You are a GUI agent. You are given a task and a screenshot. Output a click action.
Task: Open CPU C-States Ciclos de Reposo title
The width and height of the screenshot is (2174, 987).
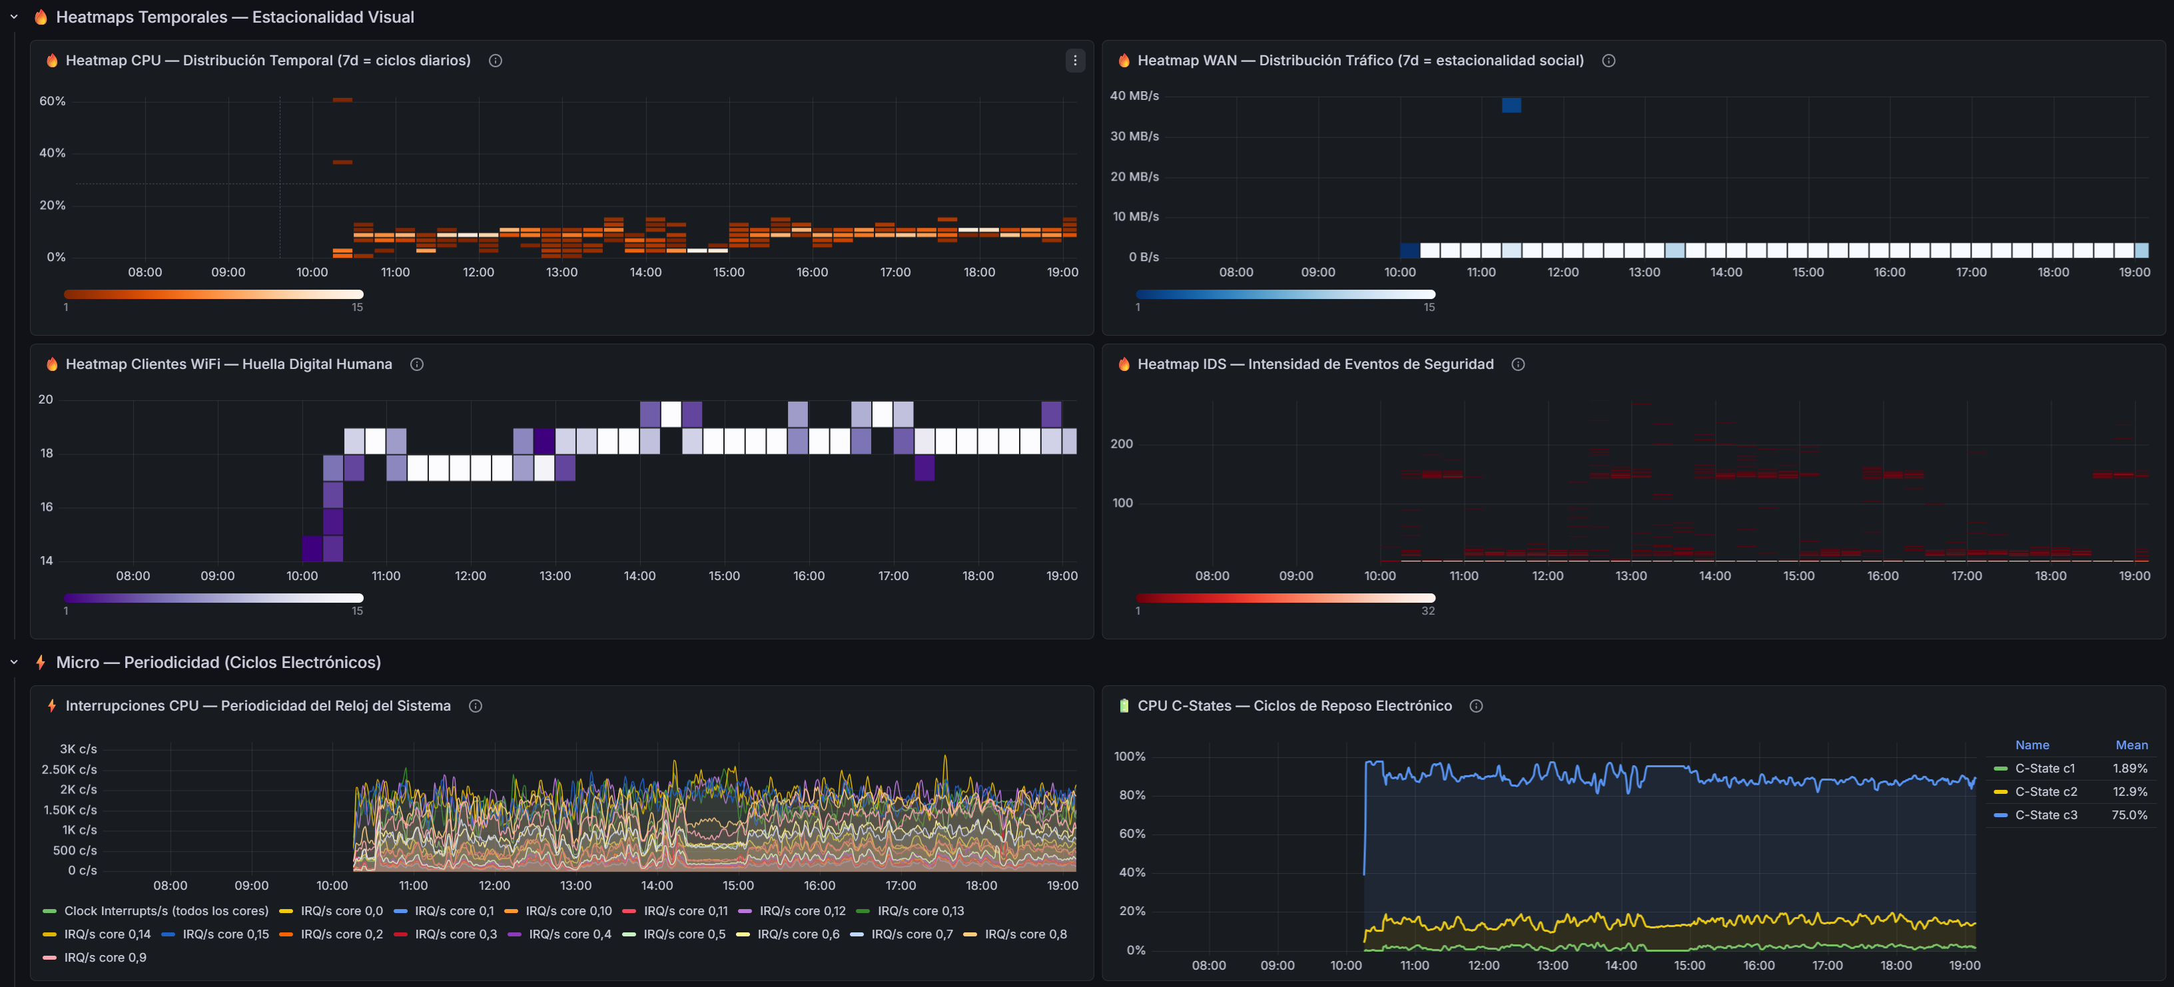1295,706
